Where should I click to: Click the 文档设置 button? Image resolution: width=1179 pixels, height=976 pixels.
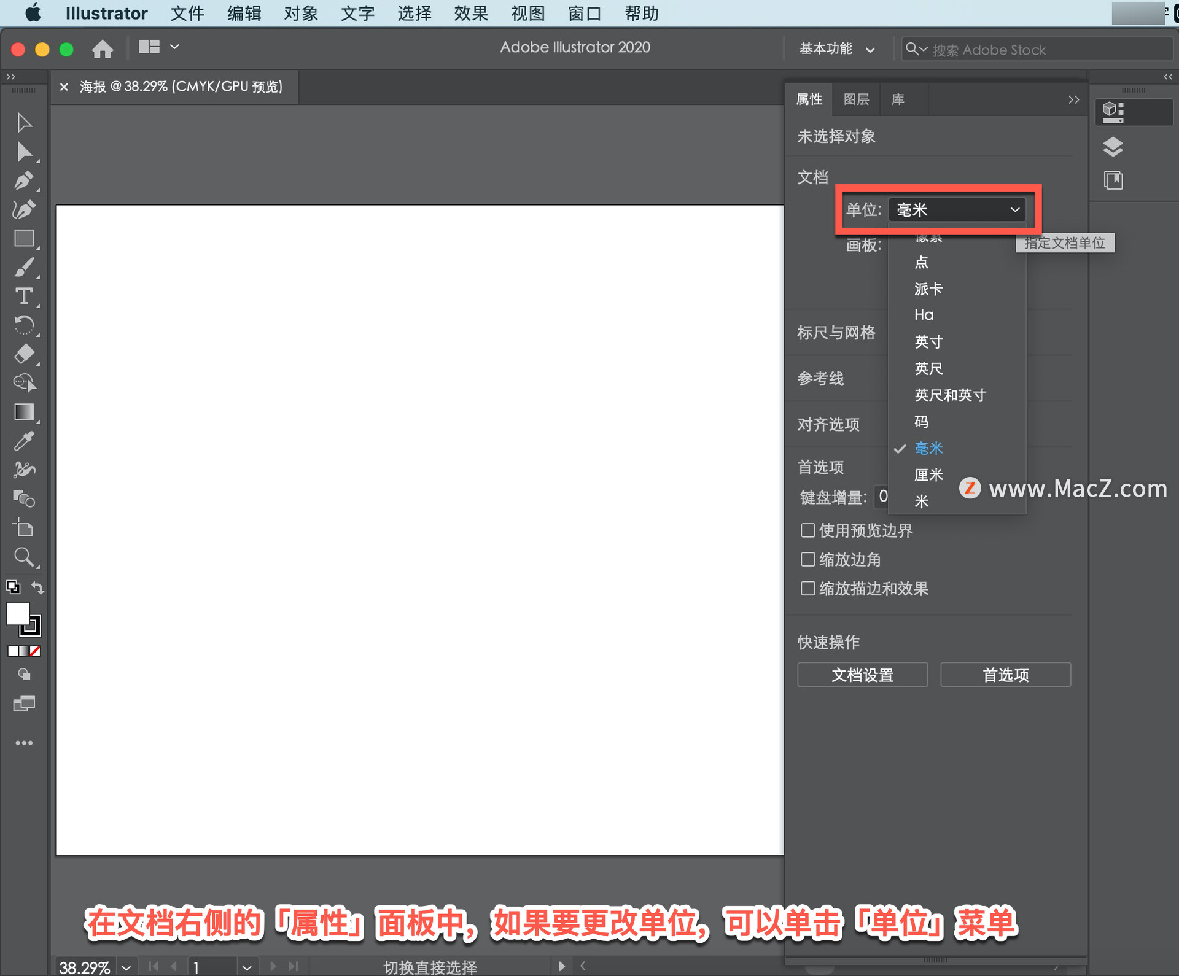coord(862,675)
